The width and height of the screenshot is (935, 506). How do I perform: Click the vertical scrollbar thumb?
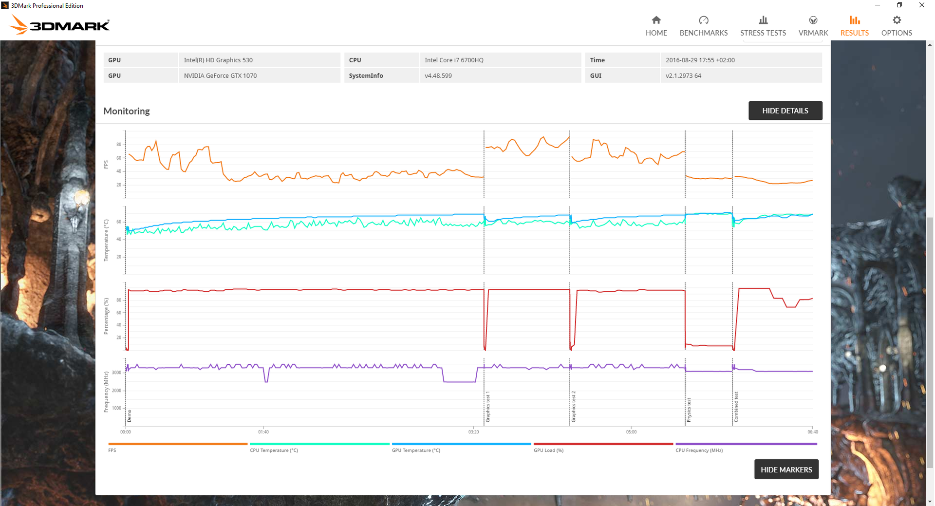(x=930, y=342)
